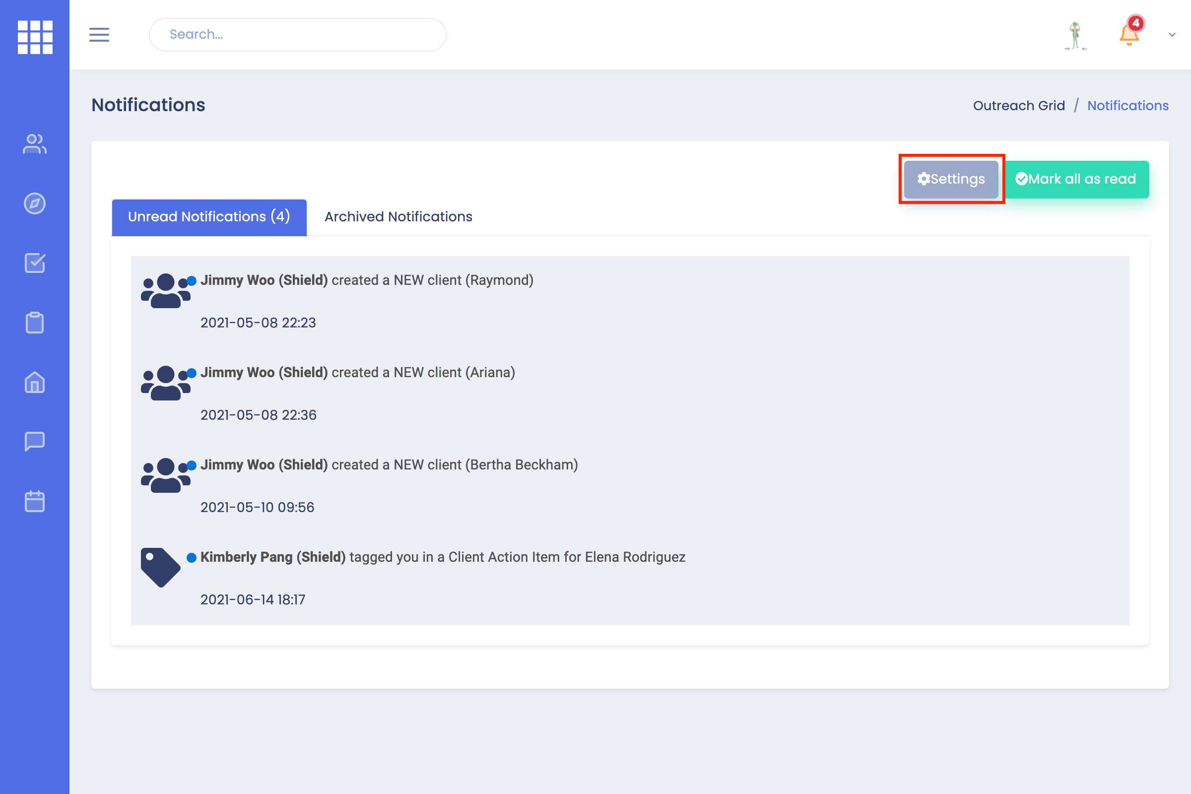The height and width of the screenshot is (794, 1191).
Task: Open the checkbox tasks icon in sidebar
Action: click(34, 263)
